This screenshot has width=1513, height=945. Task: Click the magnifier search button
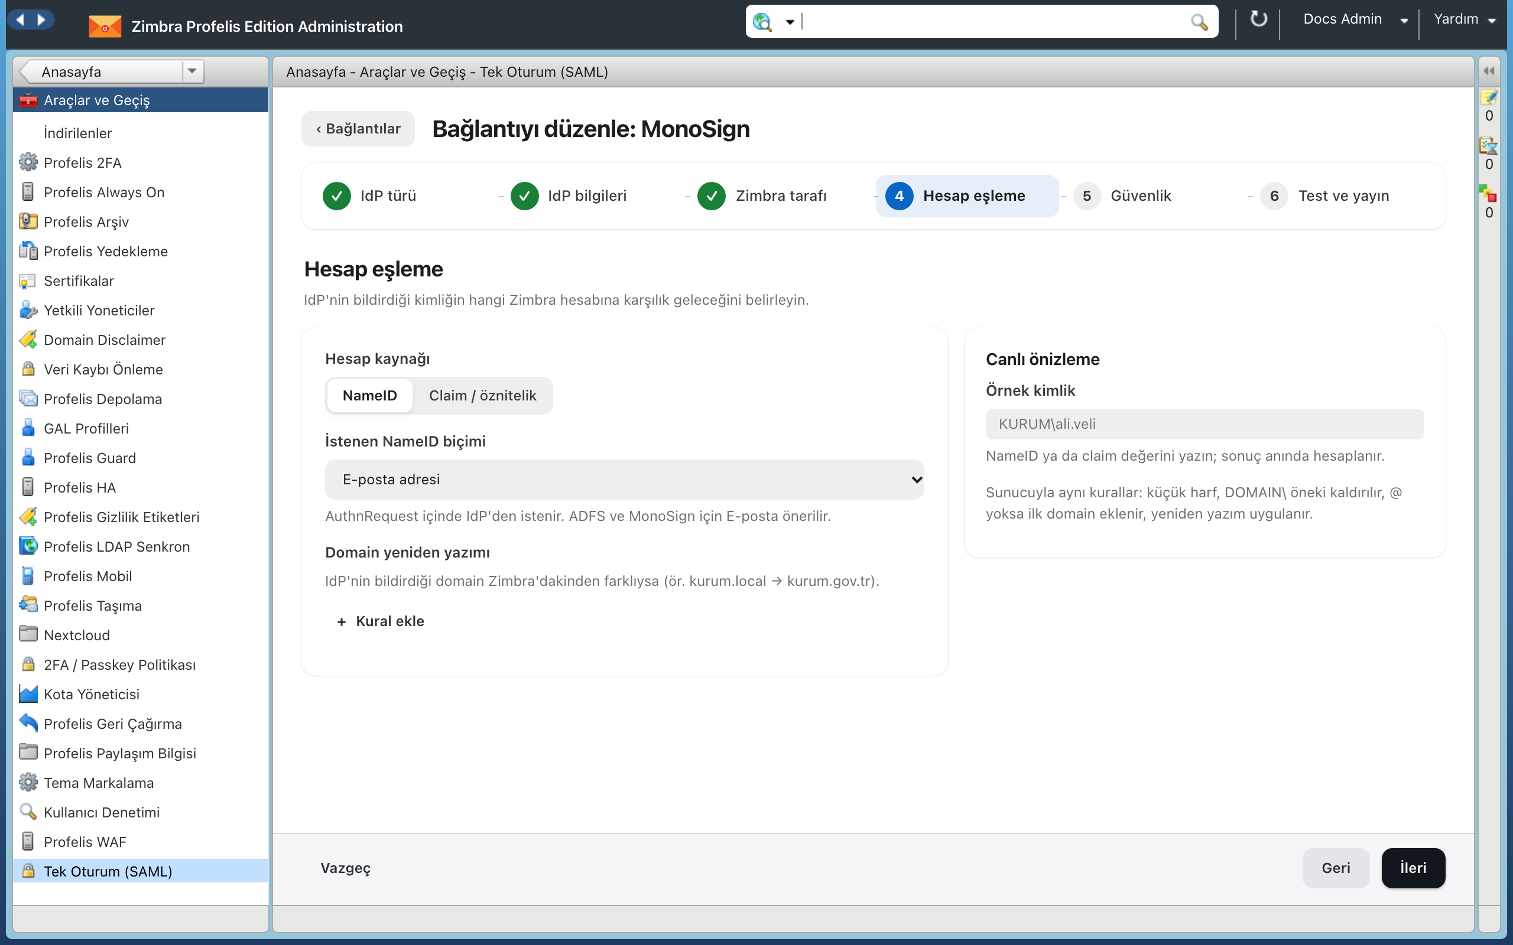[1199, 22]
